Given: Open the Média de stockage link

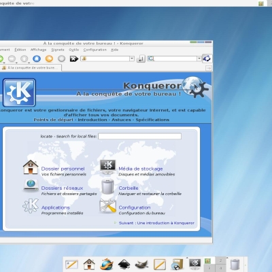Looking at the screenshot, I should click(141, 169).
